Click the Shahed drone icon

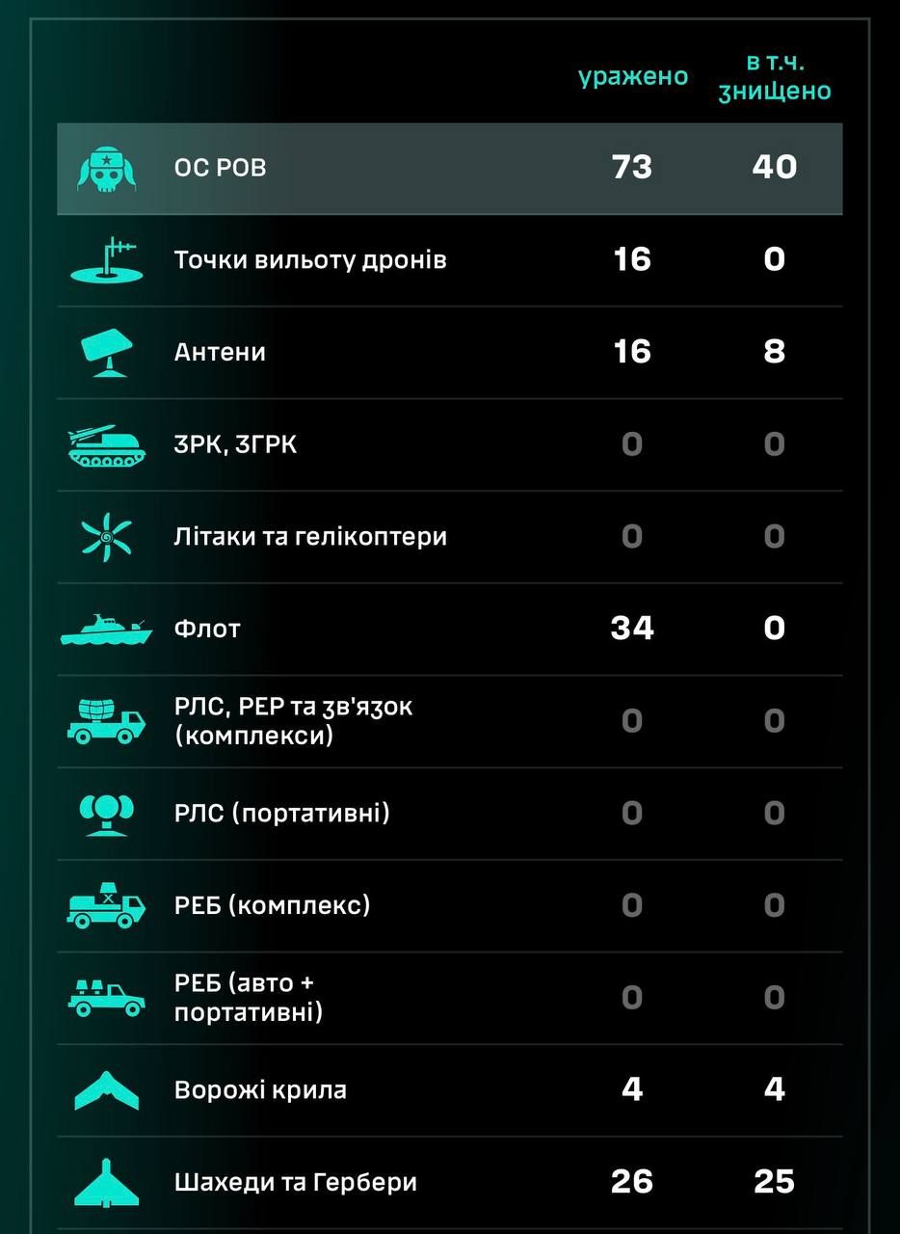(x=106, y=1183)
